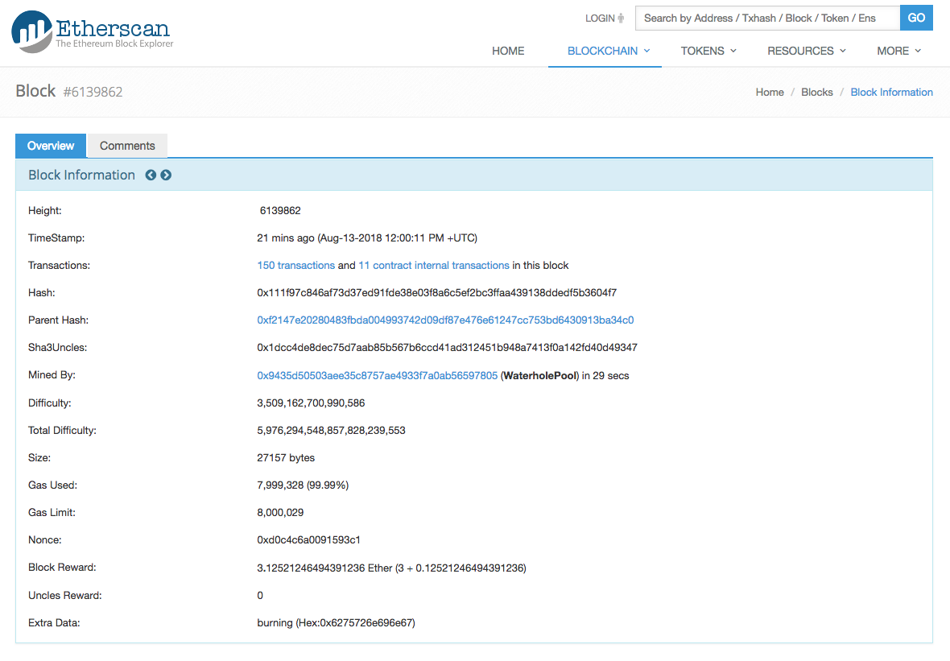The image size is (950, 661).
Task: Open the Resources dropdown menu
Action: 806,51
